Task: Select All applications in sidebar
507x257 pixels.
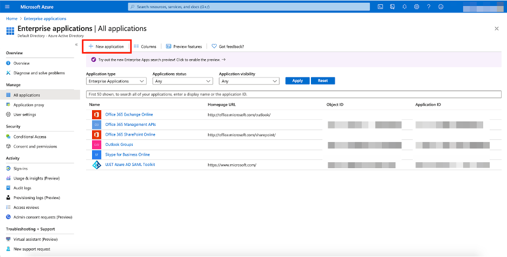Action: [x=26, y=95]
